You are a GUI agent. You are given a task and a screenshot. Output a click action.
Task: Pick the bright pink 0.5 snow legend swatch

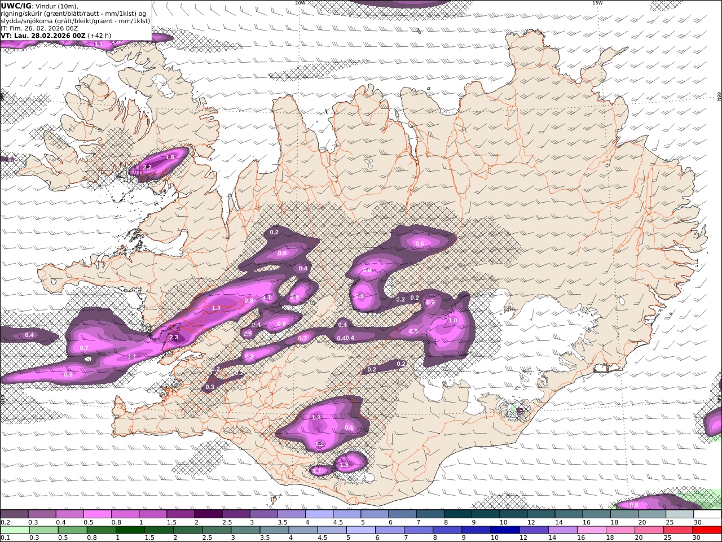(x=97, y=514)
